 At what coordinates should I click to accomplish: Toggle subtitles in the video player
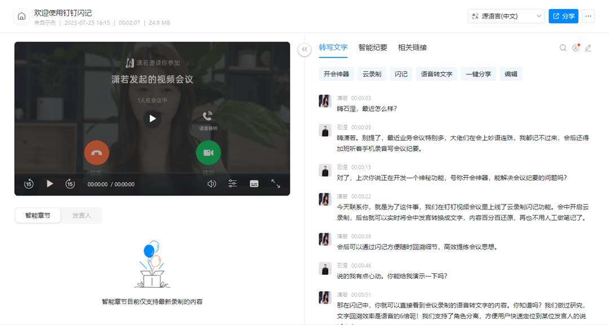[254, 184]
